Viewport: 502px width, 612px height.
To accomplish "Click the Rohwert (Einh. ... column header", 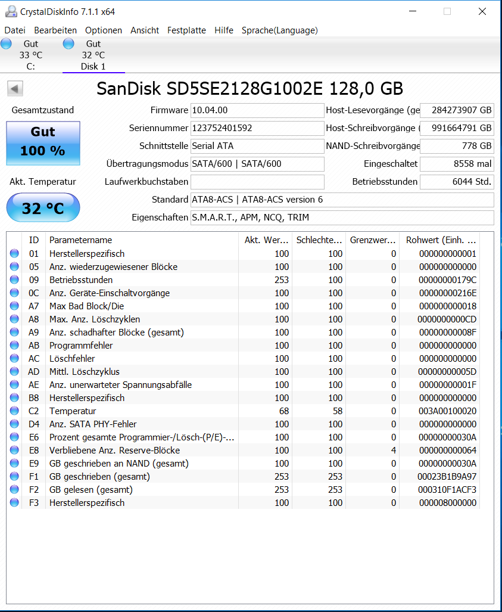I will 439,240.
